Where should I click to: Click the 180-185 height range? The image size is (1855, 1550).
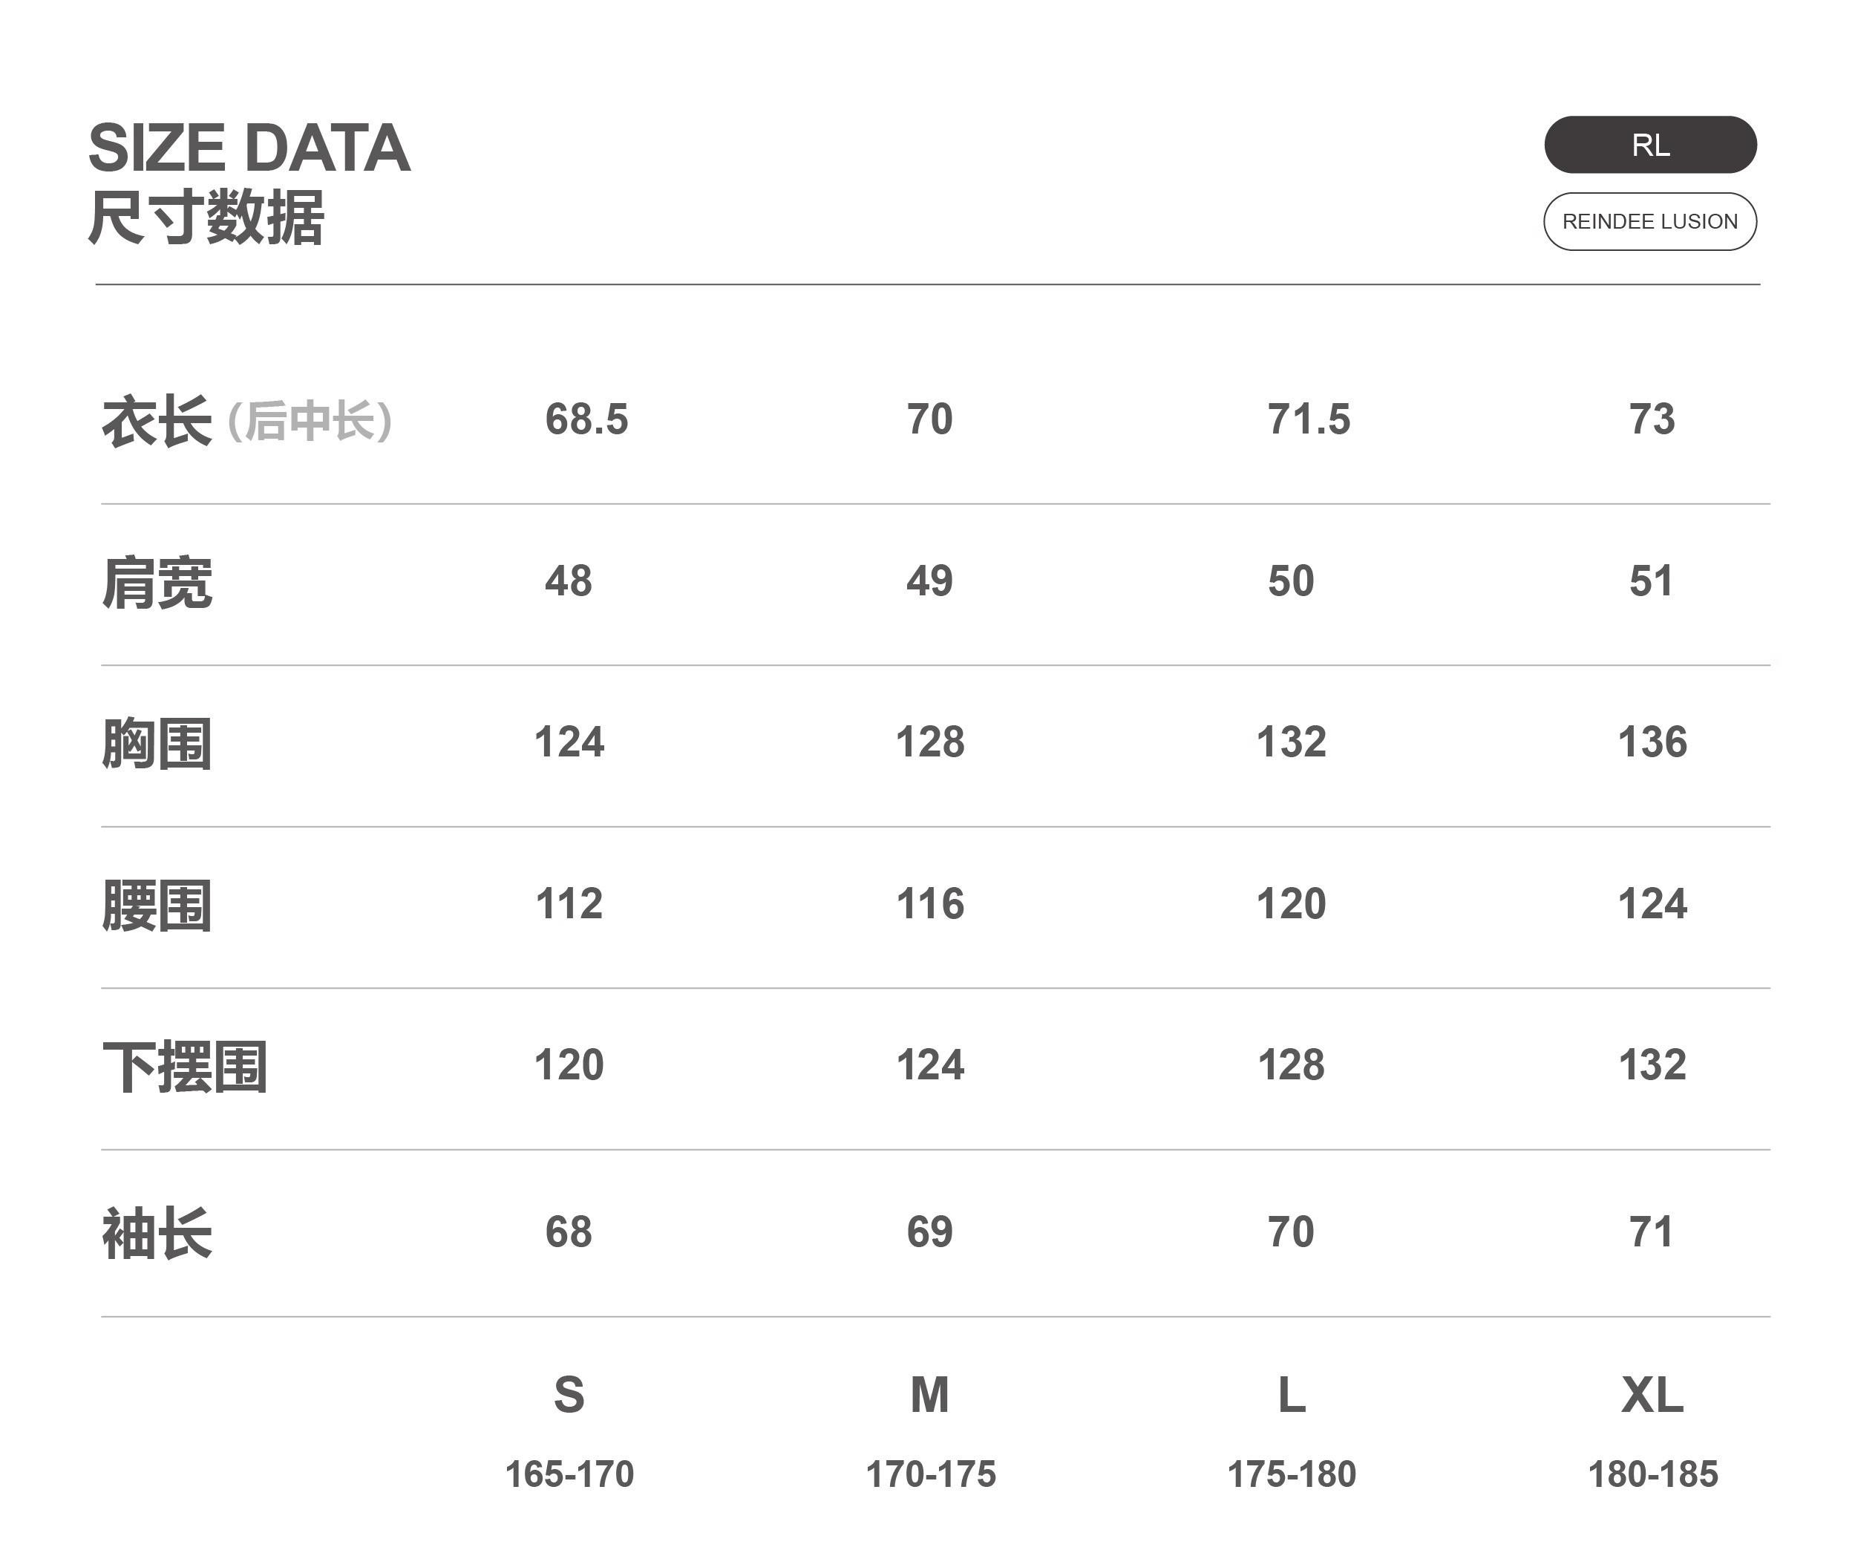1652,1474
